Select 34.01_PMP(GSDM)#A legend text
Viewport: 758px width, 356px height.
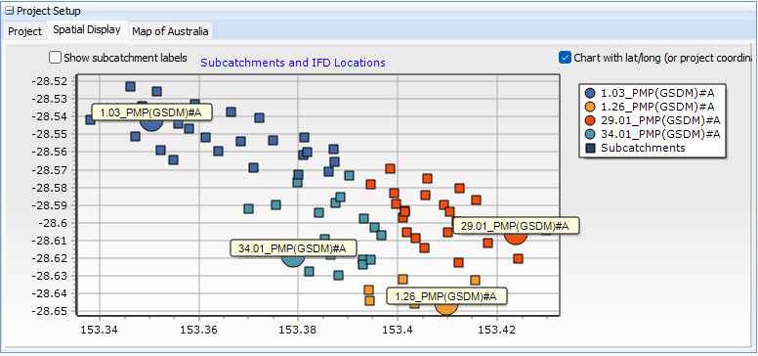click(660, 134)
